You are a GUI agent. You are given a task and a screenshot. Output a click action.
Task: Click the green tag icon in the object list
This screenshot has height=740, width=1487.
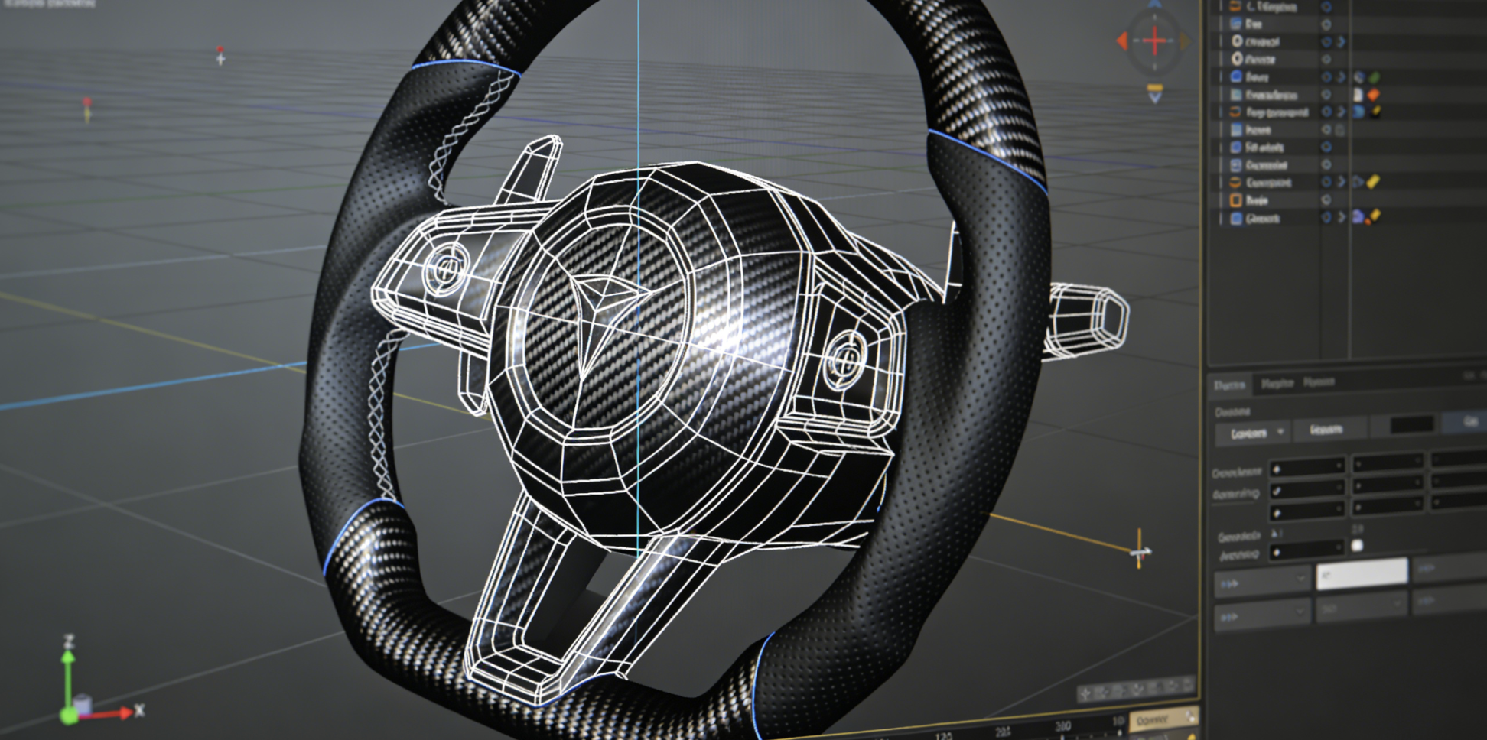pyautogui.click(x=1375, y=77)
